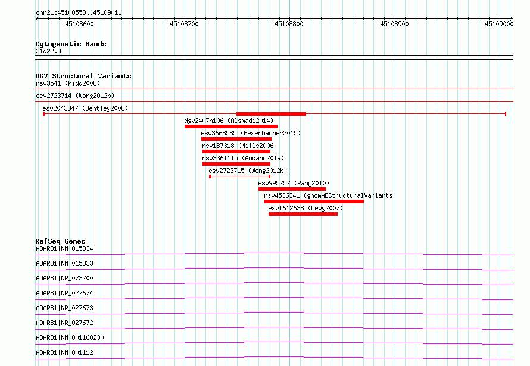Click the RefSeq Genes track heading
The width and height of the screenshot is (530, 366).
tap(60, 241)
